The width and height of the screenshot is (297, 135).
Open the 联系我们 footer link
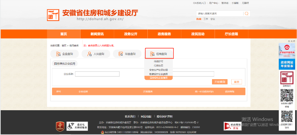pos(130,116)
